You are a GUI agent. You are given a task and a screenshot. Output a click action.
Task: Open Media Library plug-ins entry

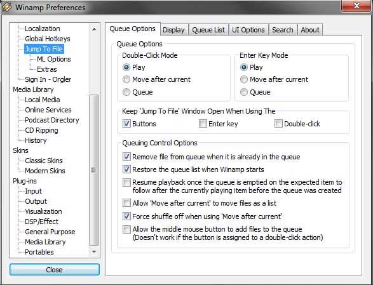[x=45, y=242]
